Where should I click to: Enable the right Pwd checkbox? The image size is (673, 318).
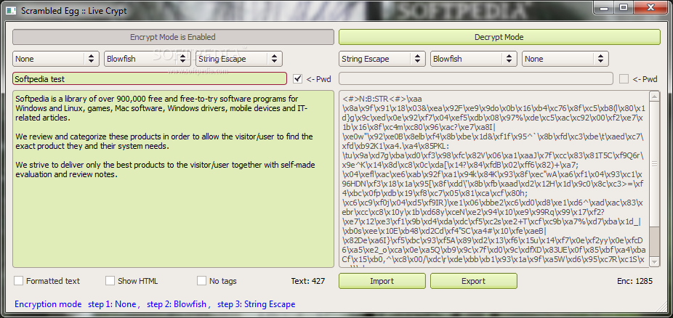[624, 79]
